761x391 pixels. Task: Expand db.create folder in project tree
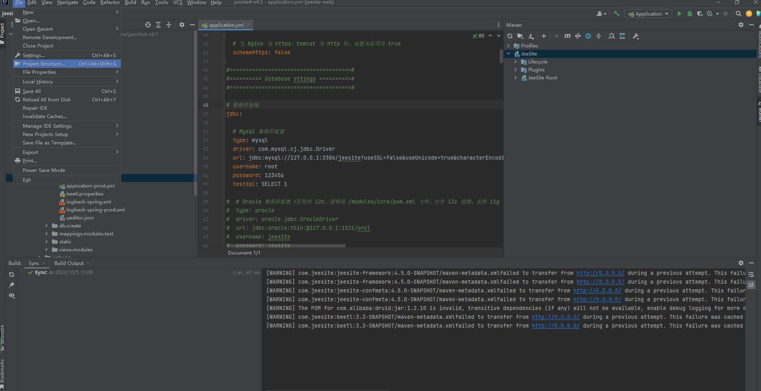pos(46,226)
